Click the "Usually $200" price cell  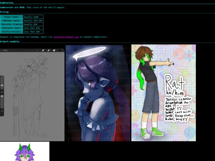pos(33,17)
